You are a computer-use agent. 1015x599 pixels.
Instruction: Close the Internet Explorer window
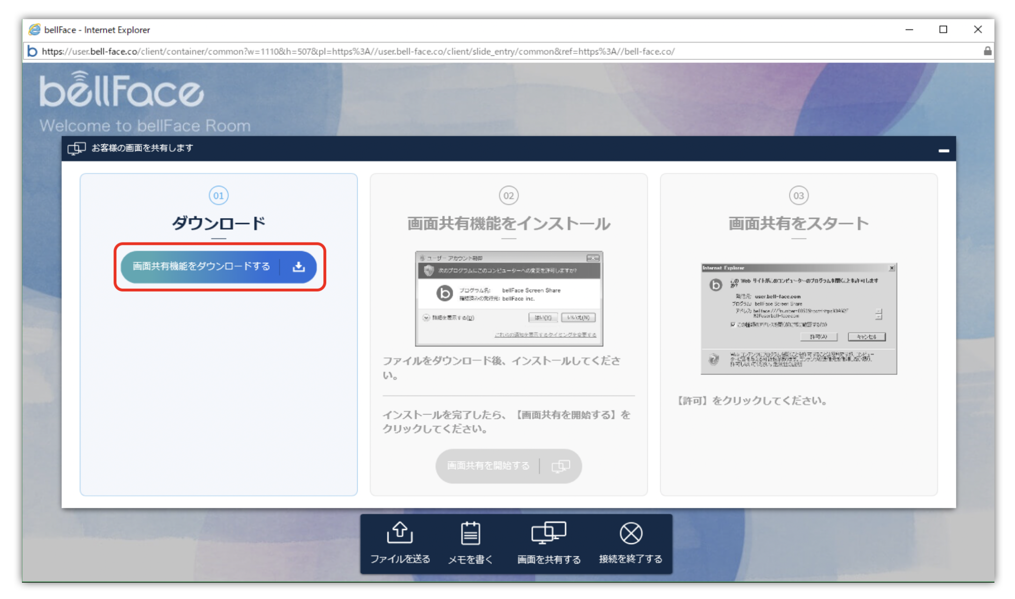pyautogui.click(x=978, y=29)
